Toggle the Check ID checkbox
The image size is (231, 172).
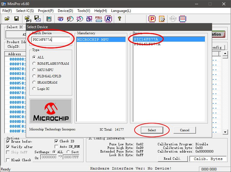pos(56,141)
